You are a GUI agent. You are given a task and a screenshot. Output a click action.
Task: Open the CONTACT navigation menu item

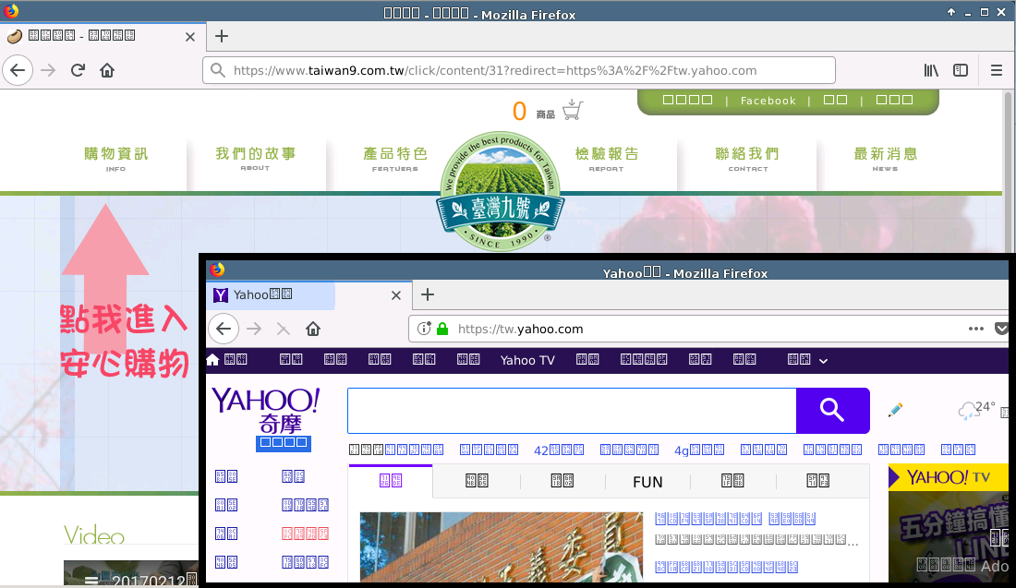(748, 160)
